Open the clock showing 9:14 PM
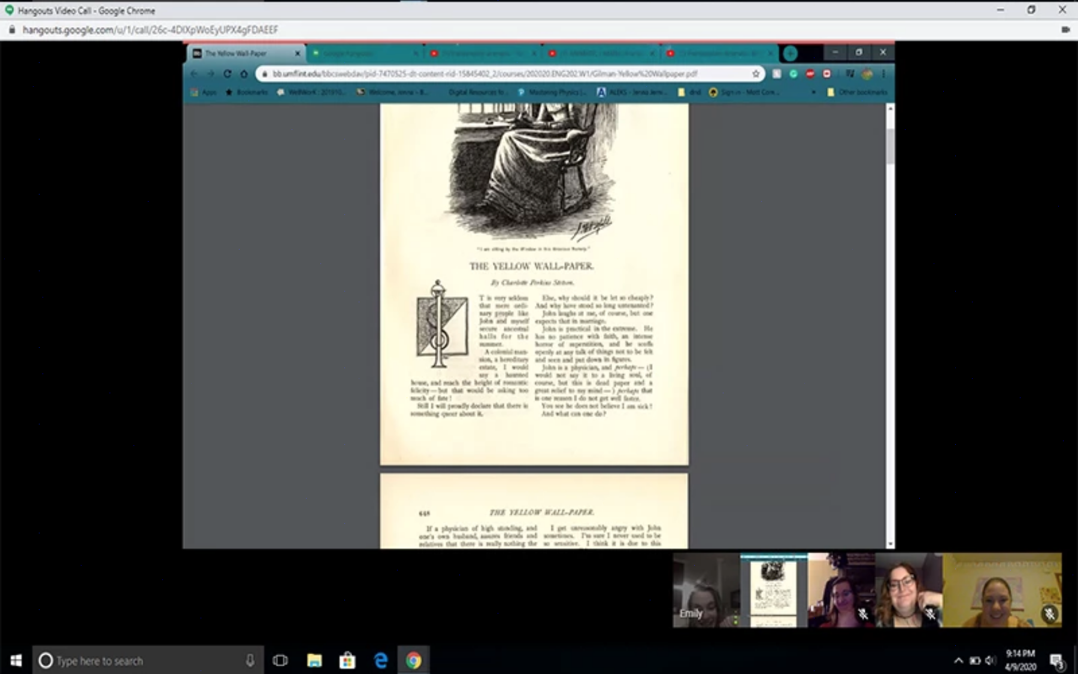 (1021, 660)
